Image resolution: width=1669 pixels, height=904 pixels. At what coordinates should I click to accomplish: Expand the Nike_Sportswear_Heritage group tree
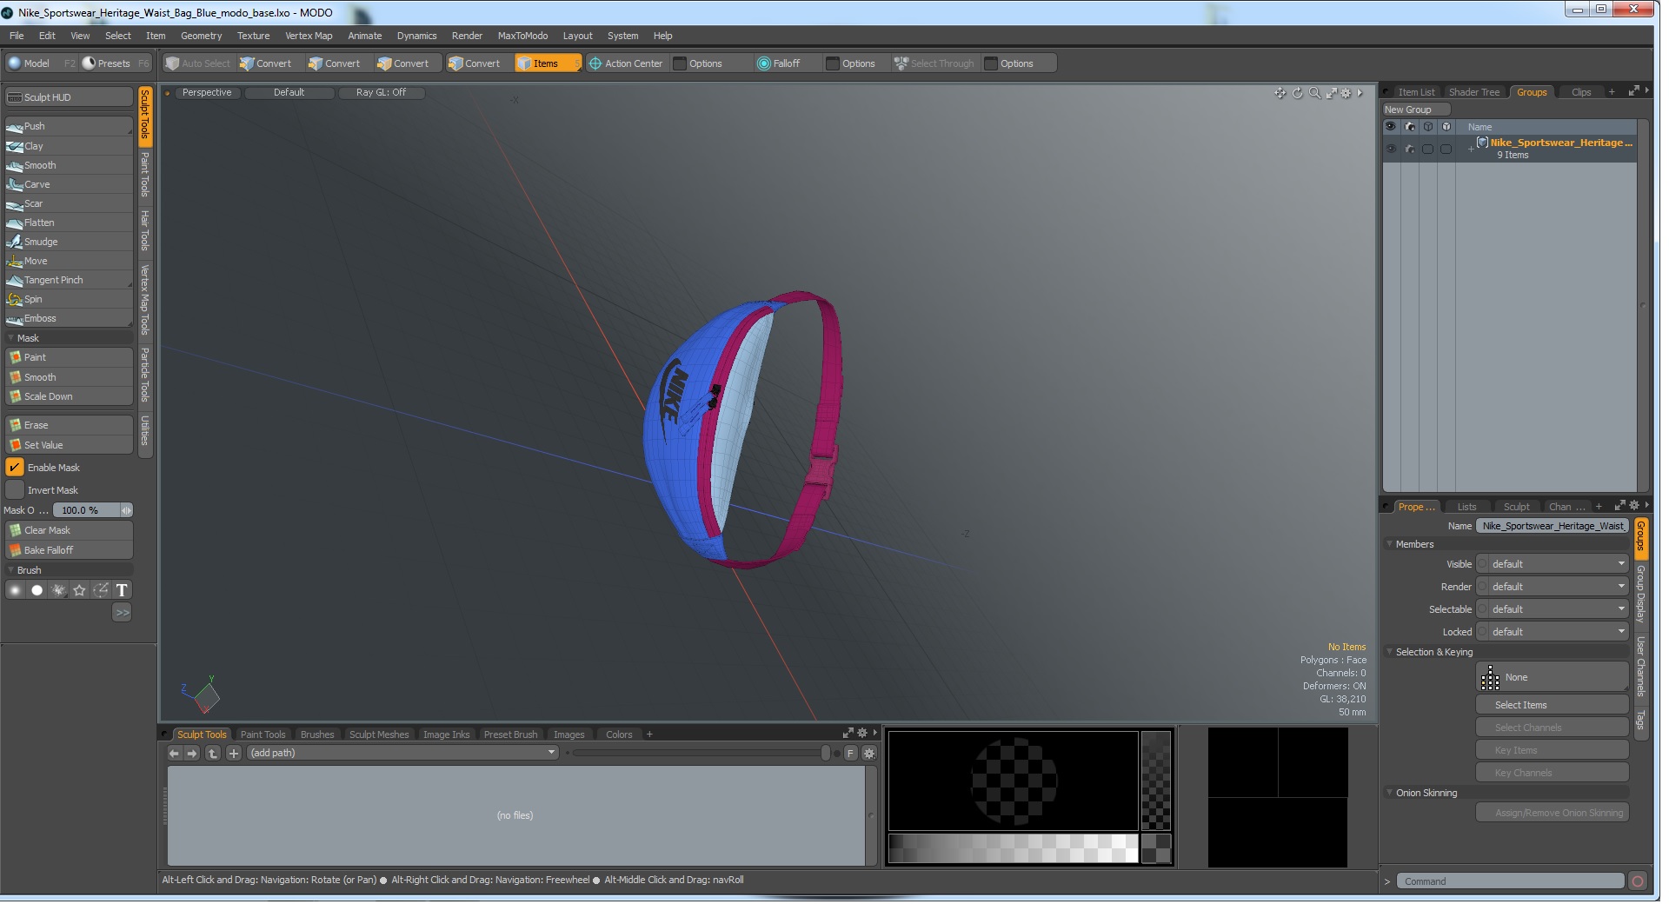(x=1471, y=150)
